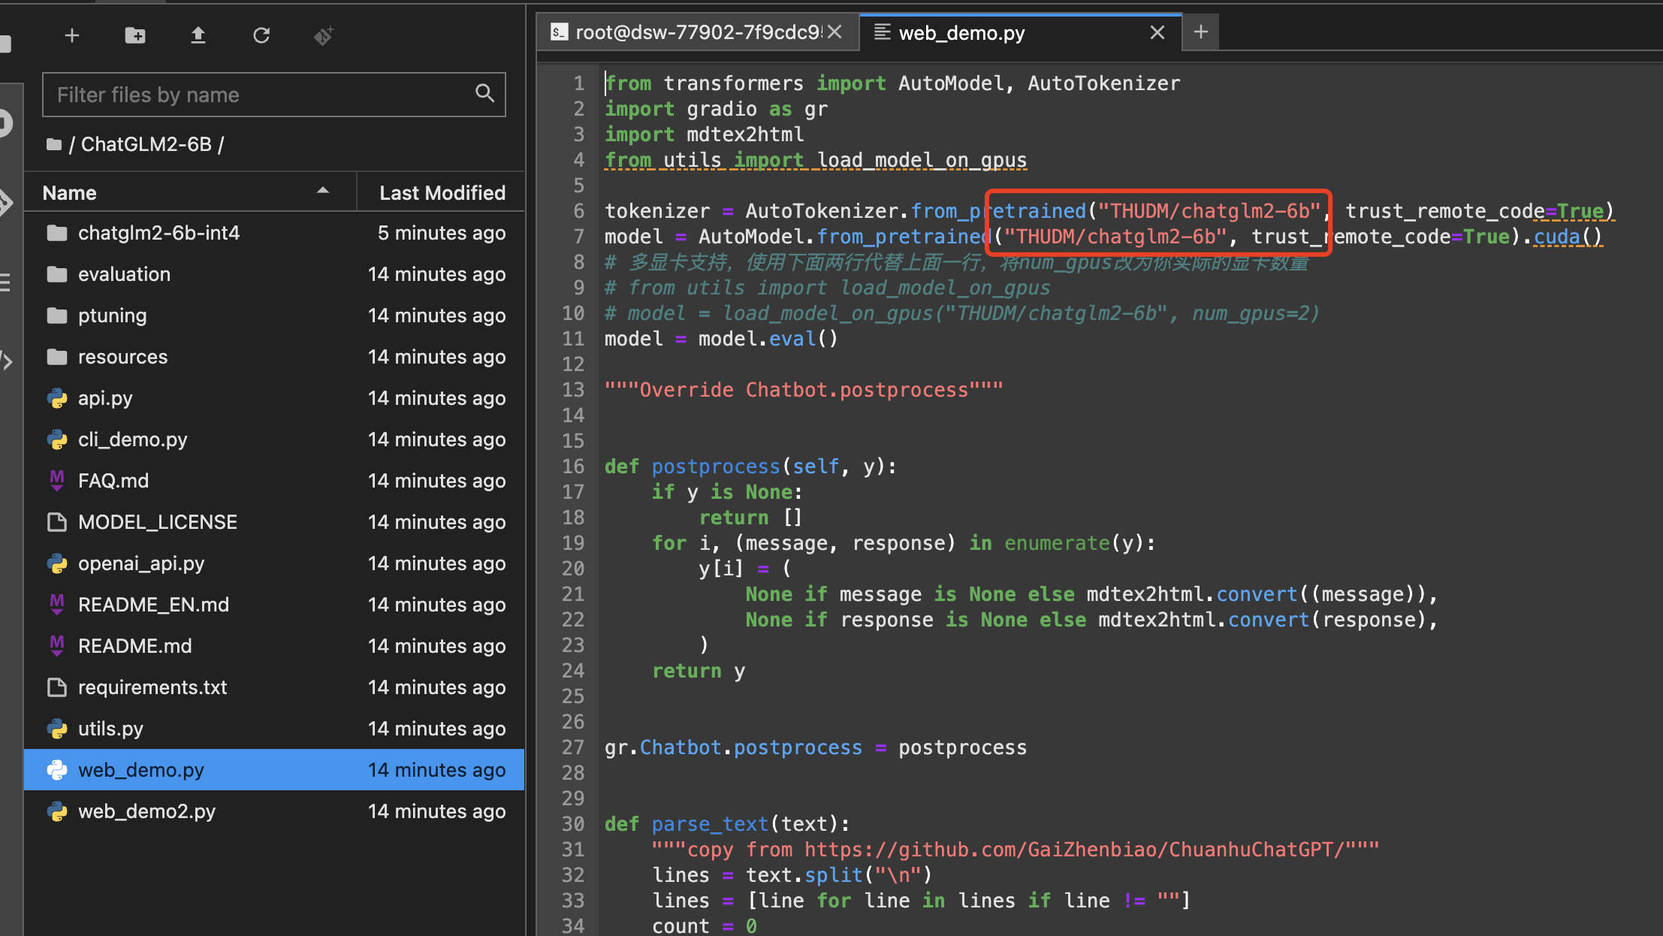This screenshot has width=1663, height=936.
Task: Close the web_demo.py editor tab
Action: (x=1157, y=32)
